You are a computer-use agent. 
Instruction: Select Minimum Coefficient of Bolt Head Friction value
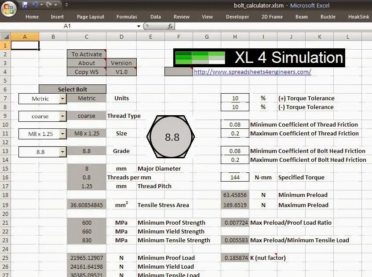coord(235,151)
